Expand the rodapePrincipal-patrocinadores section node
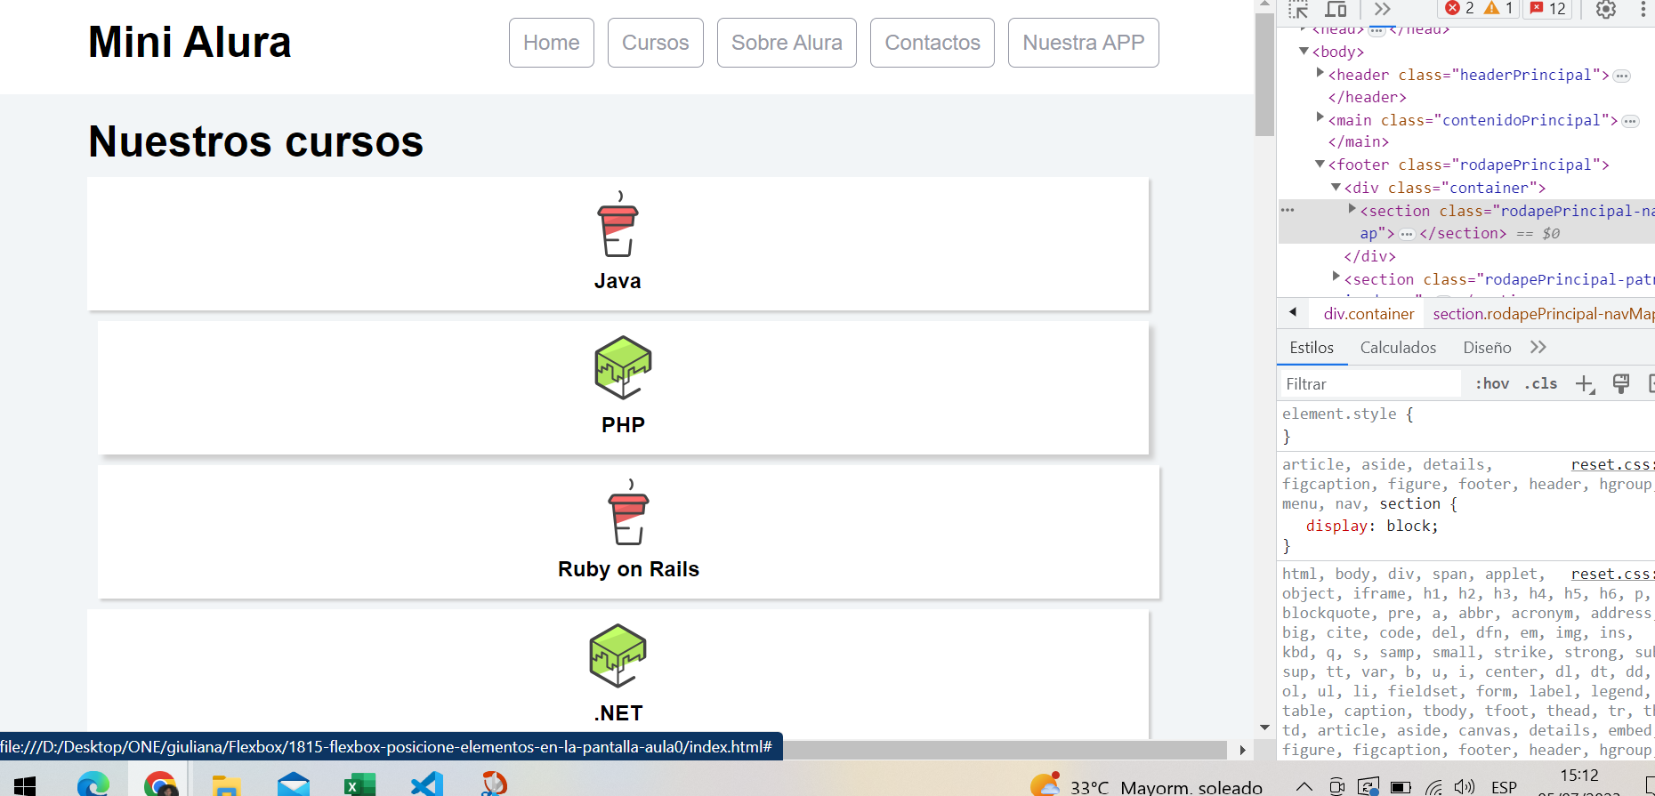Viewport: 1655px width, 796px height. coord(1336,277)
